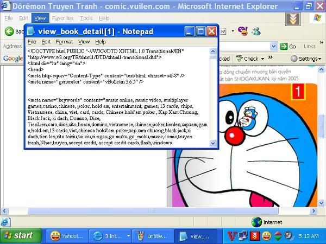The width and height of the screenshot is (326, 244).
Task: Open the Notepad Help menu
Action: coord(101,42)
